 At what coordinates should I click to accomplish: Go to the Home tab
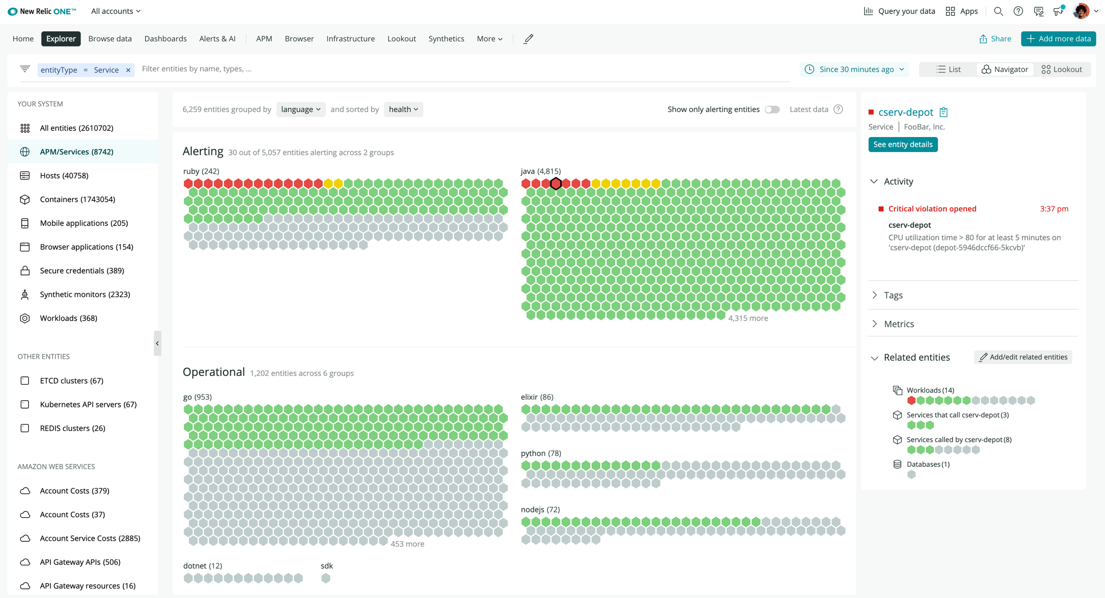coord(23,38)
